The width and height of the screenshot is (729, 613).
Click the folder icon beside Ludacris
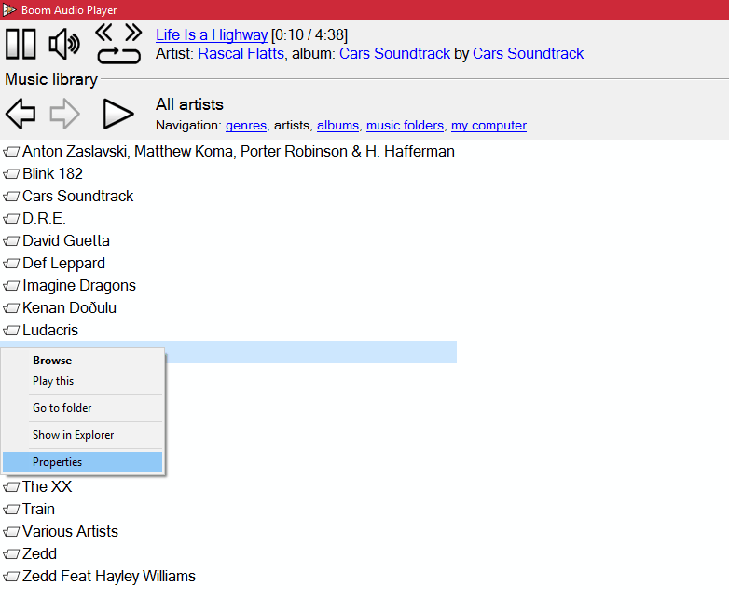(11, 331)
